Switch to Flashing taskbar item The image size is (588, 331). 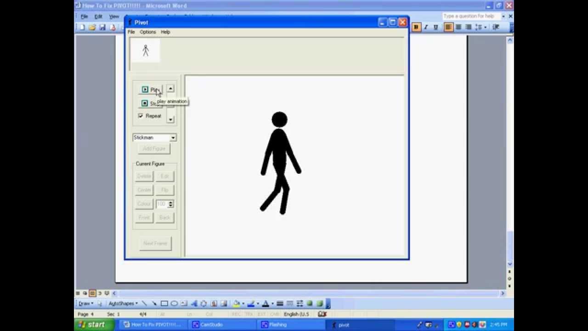(292, 325)
